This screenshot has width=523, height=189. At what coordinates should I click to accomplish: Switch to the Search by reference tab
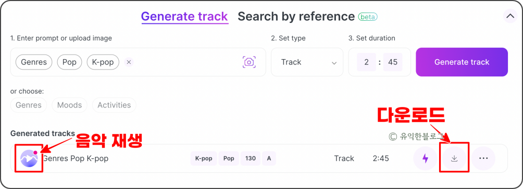point(296,16)
